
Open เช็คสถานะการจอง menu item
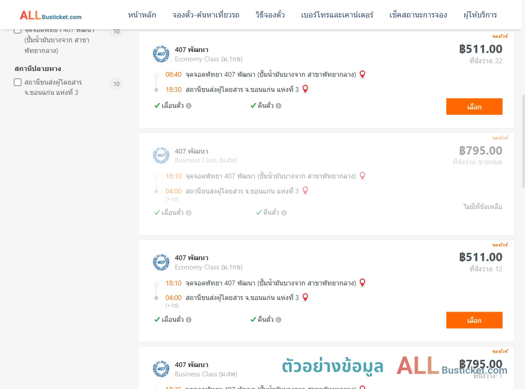[418, 15]
